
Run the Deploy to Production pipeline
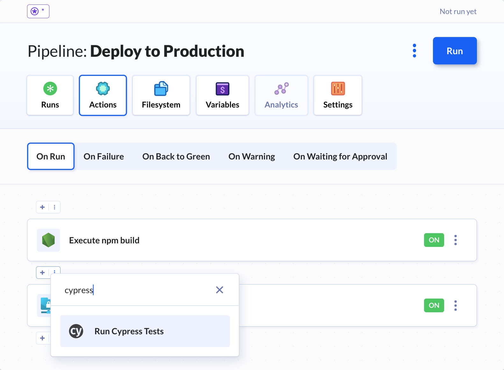455,51
